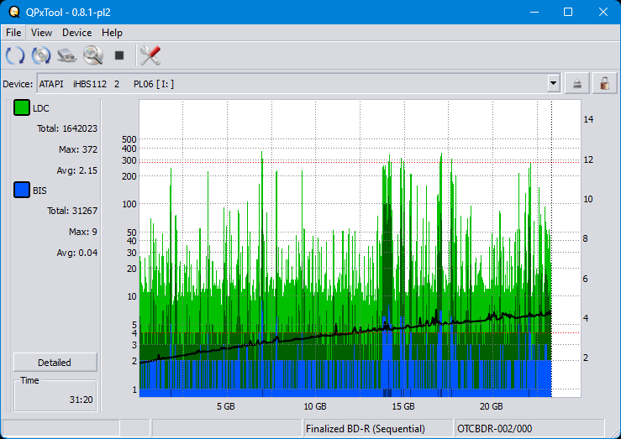
Task: Click Finalized BD-R (Sequential) status entry
Action: click(x=366, y=429)
